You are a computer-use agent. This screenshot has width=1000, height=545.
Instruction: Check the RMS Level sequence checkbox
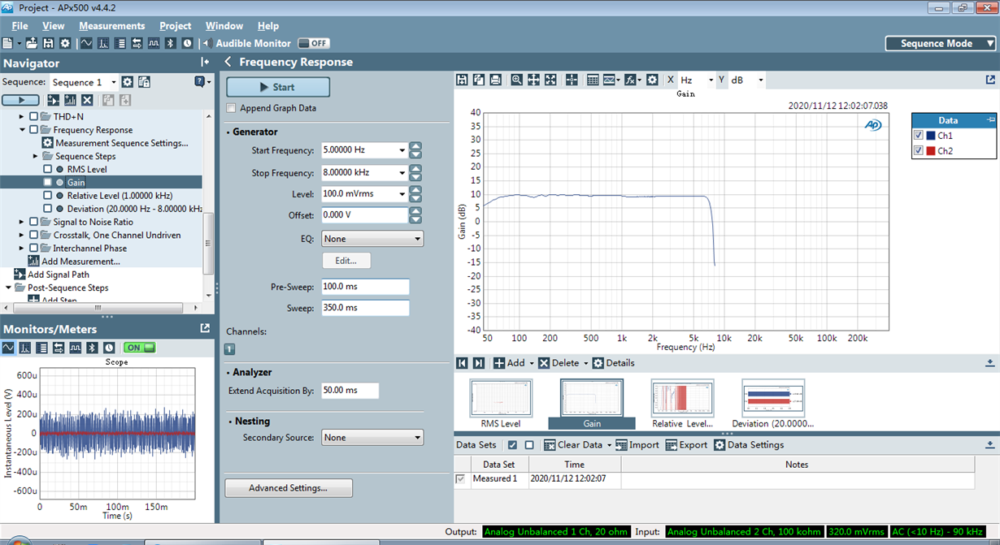[x=47, y=169]
